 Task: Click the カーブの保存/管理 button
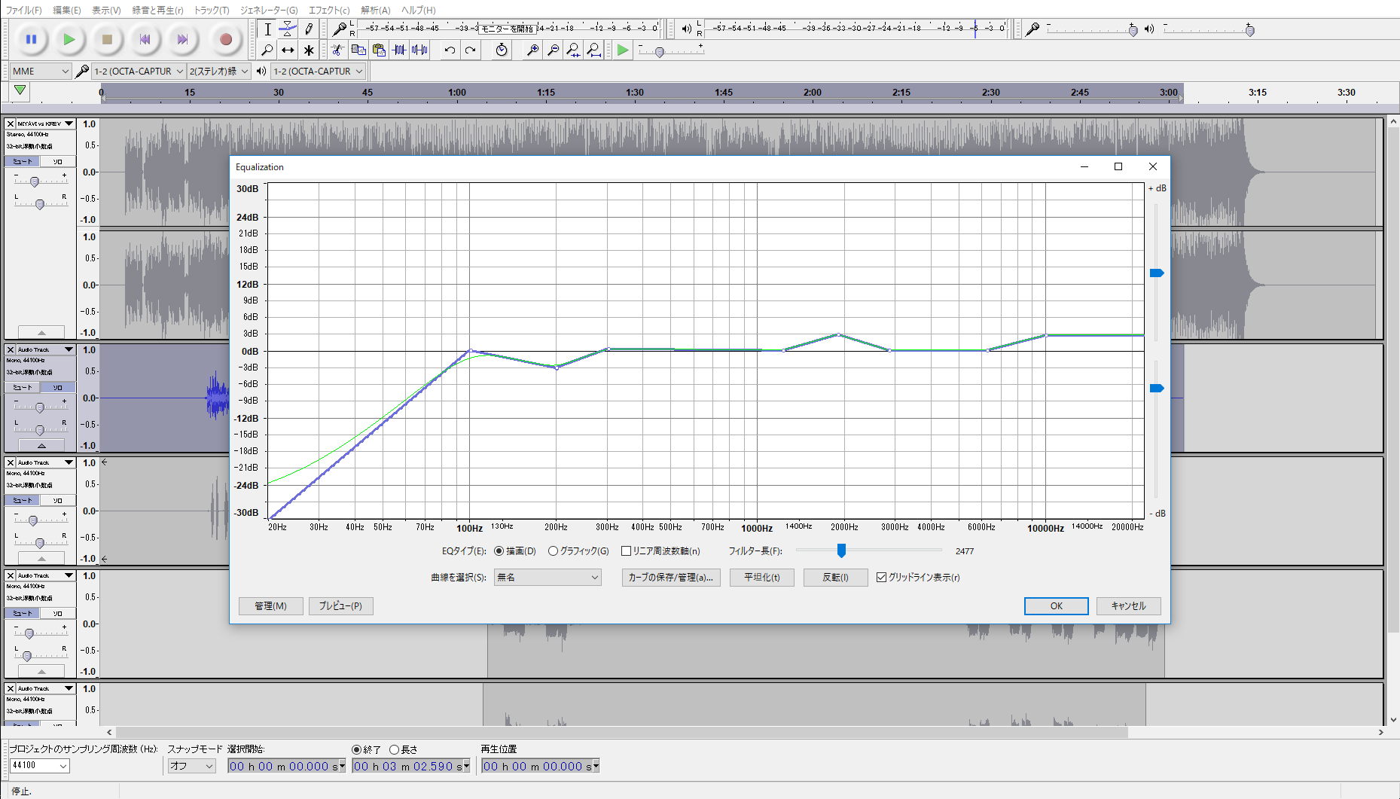[x=671, y=578]
